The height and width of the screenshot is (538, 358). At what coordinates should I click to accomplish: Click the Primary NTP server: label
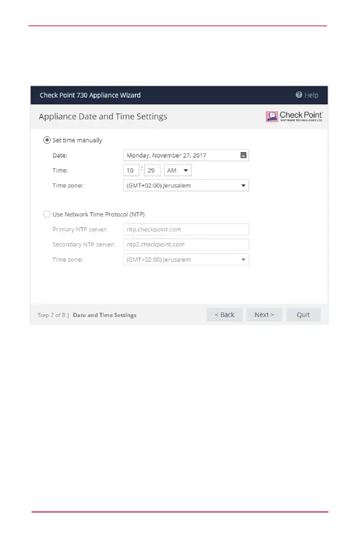tap(80, 229)
